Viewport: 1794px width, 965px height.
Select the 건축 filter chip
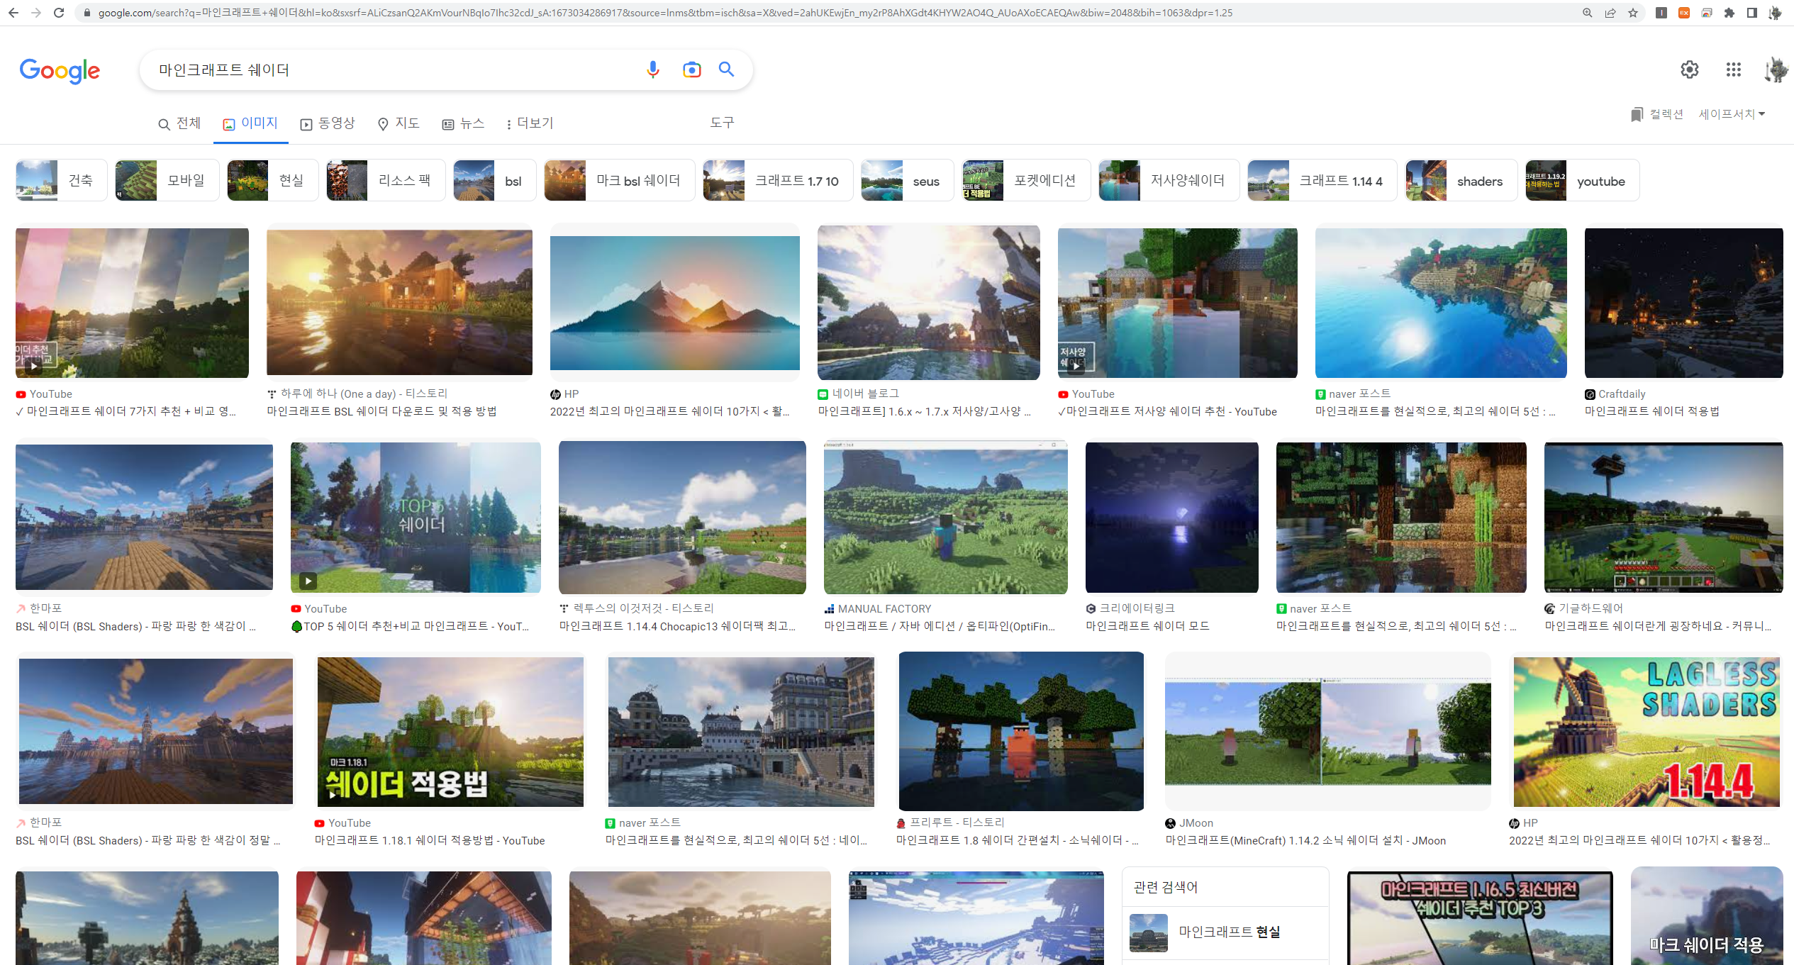pyautogui.click(x=62, y=180)
